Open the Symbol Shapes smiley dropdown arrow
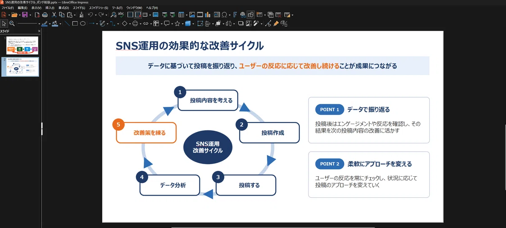 coord(140,24)
